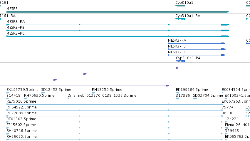Click the Cyp310a1-PA label
The image size is (250, 141).
click(x=188, y=58)
